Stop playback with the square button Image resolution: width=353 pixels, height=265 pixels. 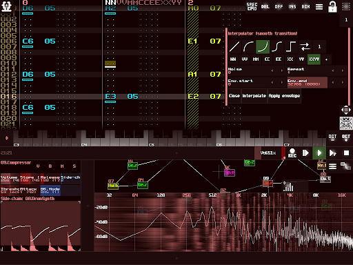click(346, 153)
